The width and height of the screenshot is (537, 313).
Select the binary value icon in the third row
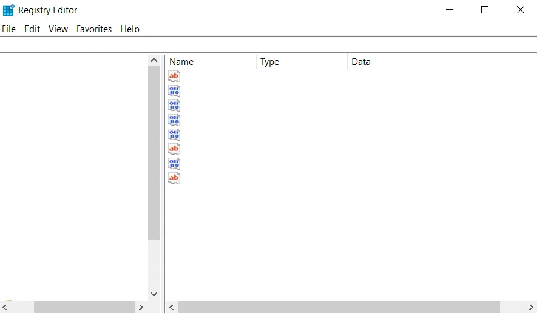pos(174,106)
